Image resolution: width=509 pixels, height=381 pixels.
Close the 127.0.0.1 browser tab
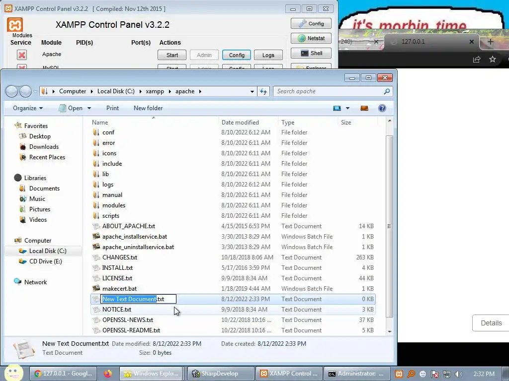(472, 42)
